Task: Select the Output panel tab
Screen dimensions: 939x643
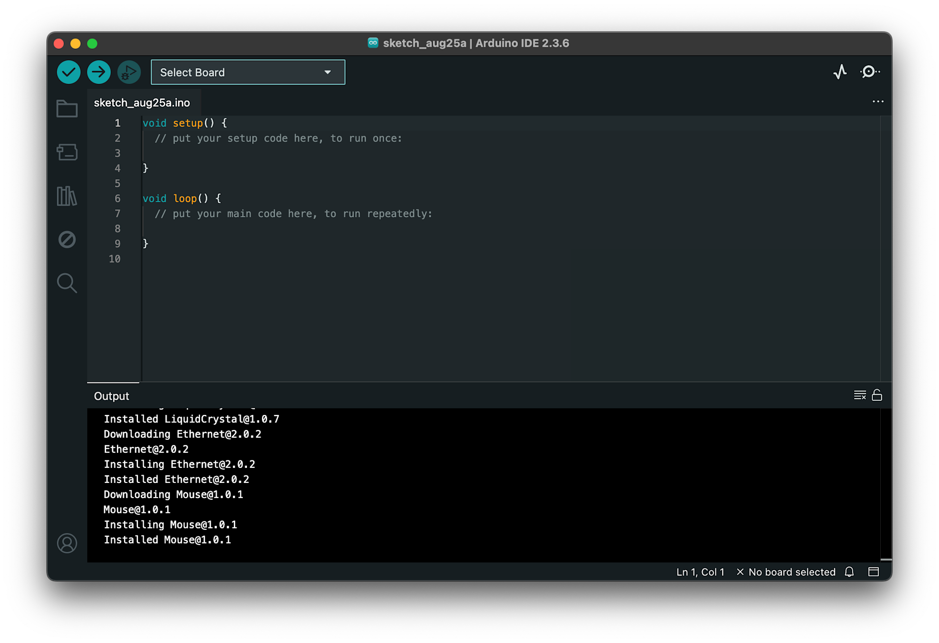Action: tap(112, 396)
